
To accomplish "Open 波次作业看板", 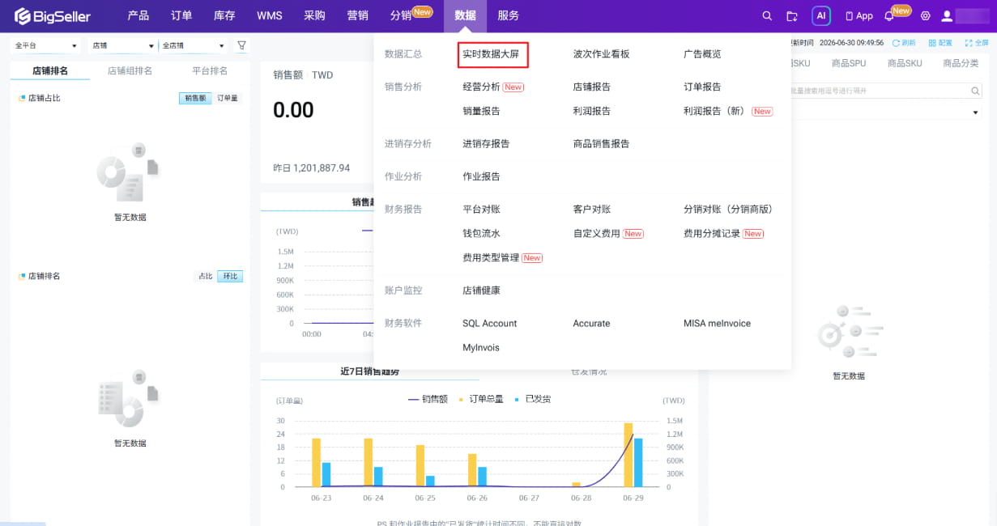I will [x=601, y=54].
